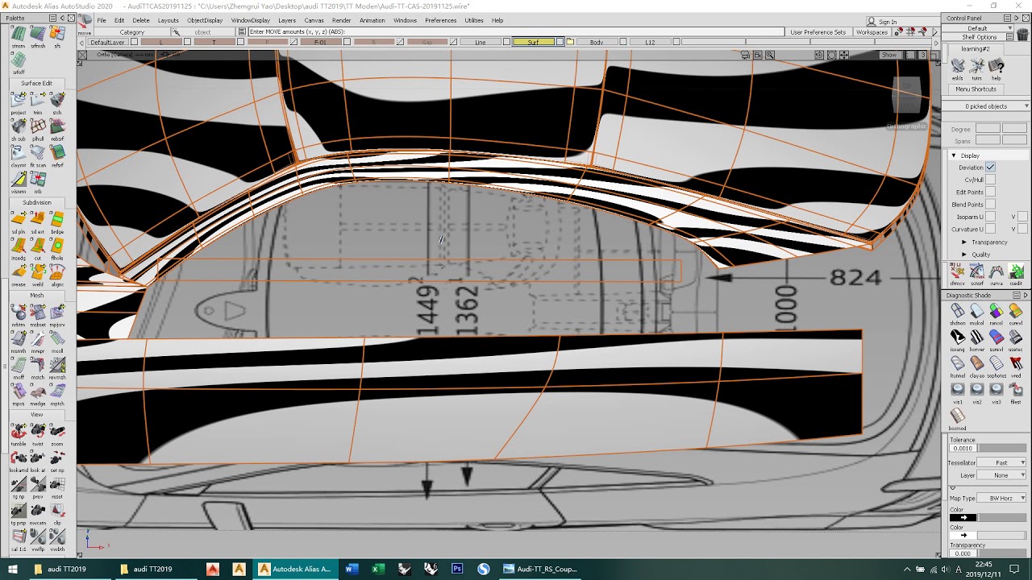Enable the Blend Points checkbox
The height and width of the screenshot is (580, 1032).
[990, 205]
